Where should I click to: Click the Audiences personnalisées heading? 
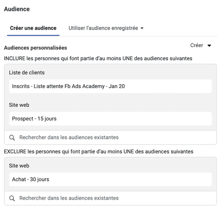click(x=35, y=48)
